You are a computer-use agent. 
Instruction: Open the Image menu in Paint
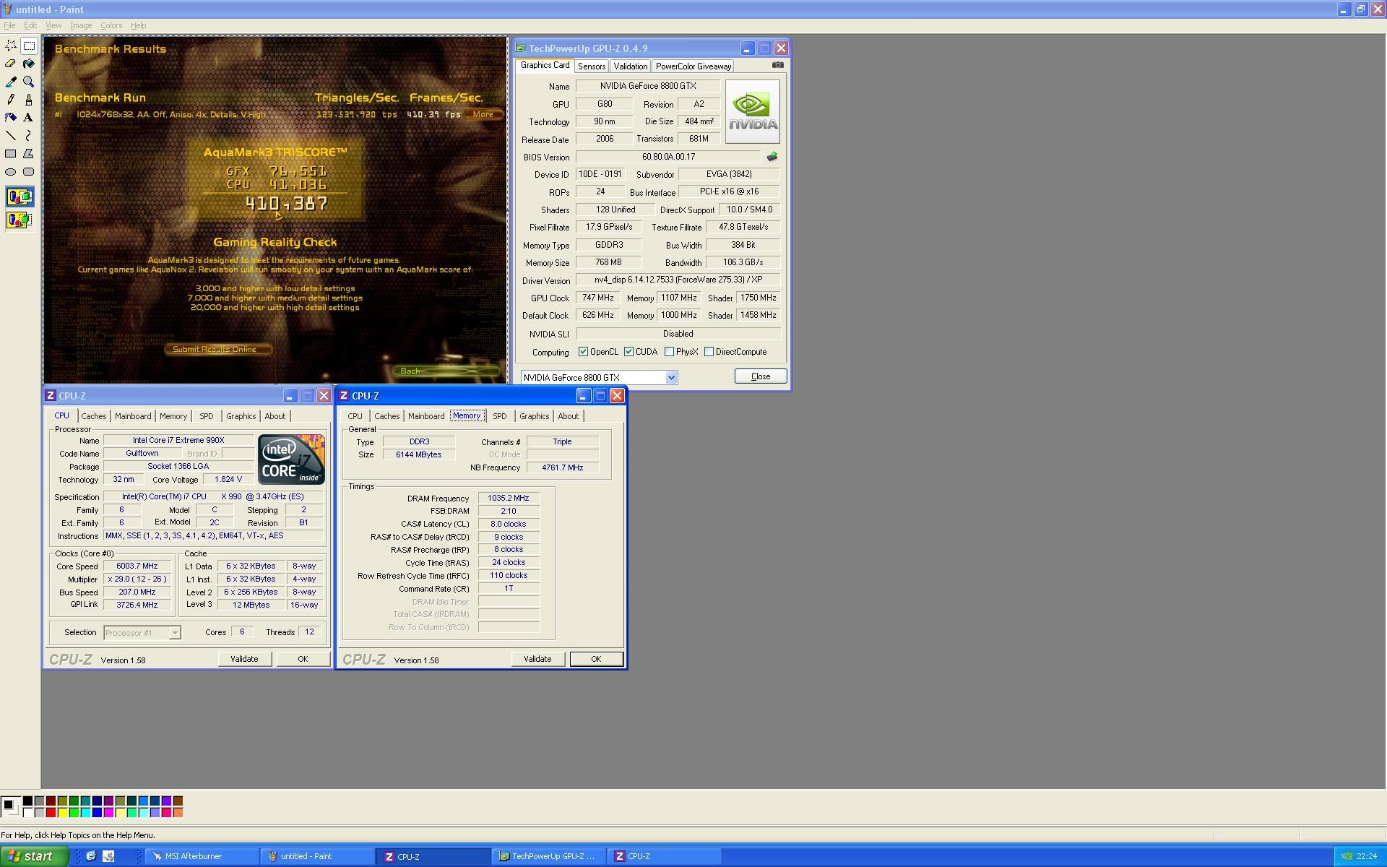tap(81, 25)
